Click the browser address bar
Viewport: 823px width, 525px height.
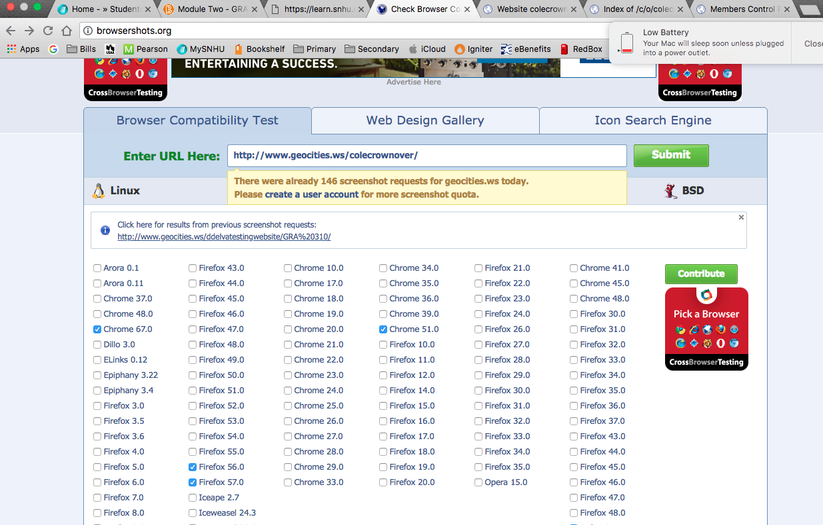click(x=343, y=31)
